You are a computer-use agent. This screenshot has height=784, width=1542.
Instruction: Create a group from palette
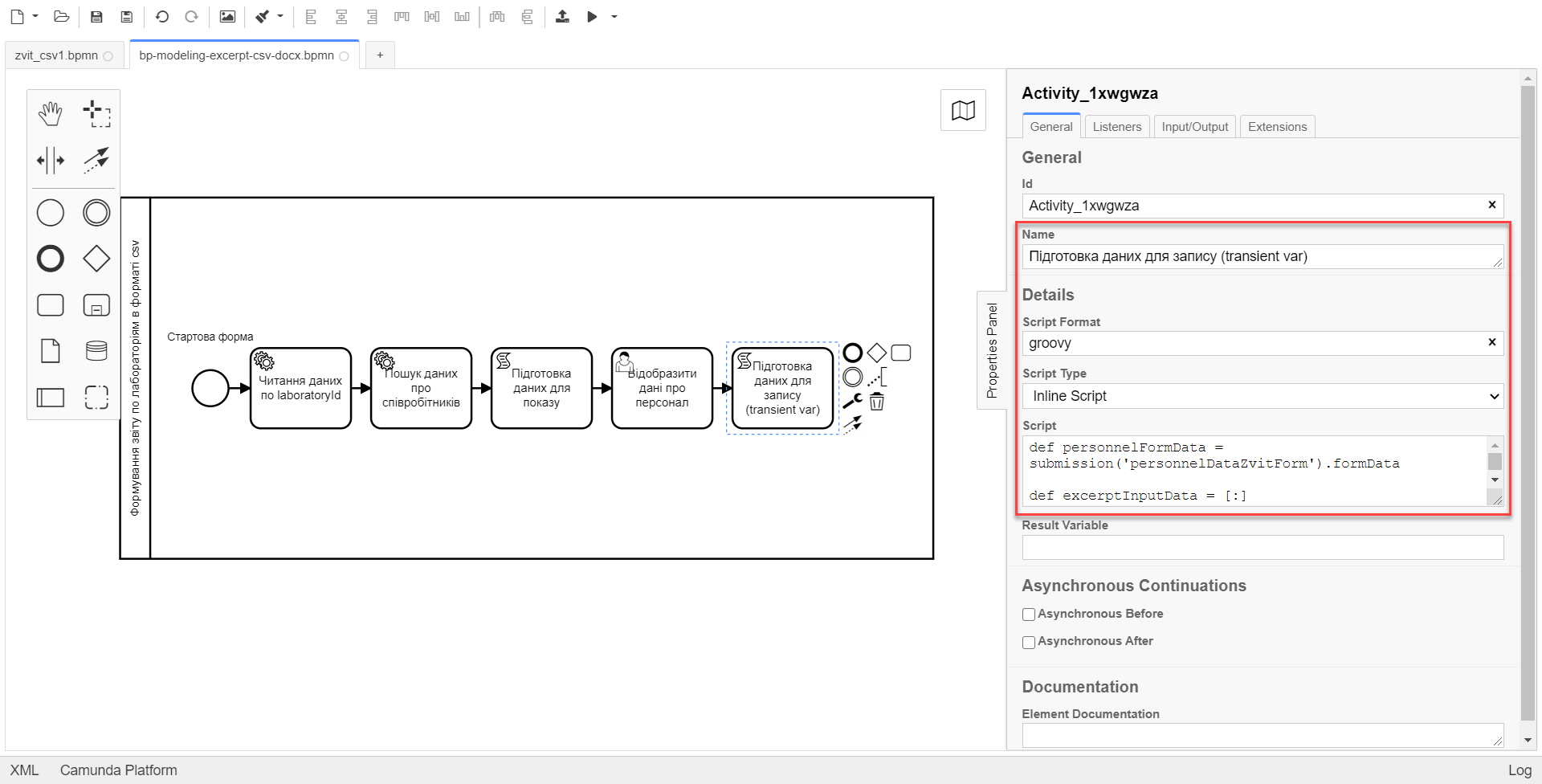[x=96, y=397]
